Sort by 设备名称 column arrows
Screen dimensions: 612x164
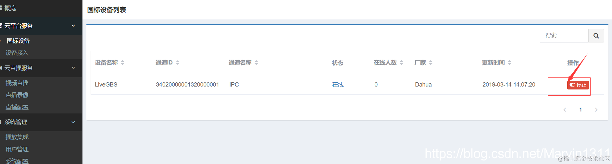[x=122, y=63]
